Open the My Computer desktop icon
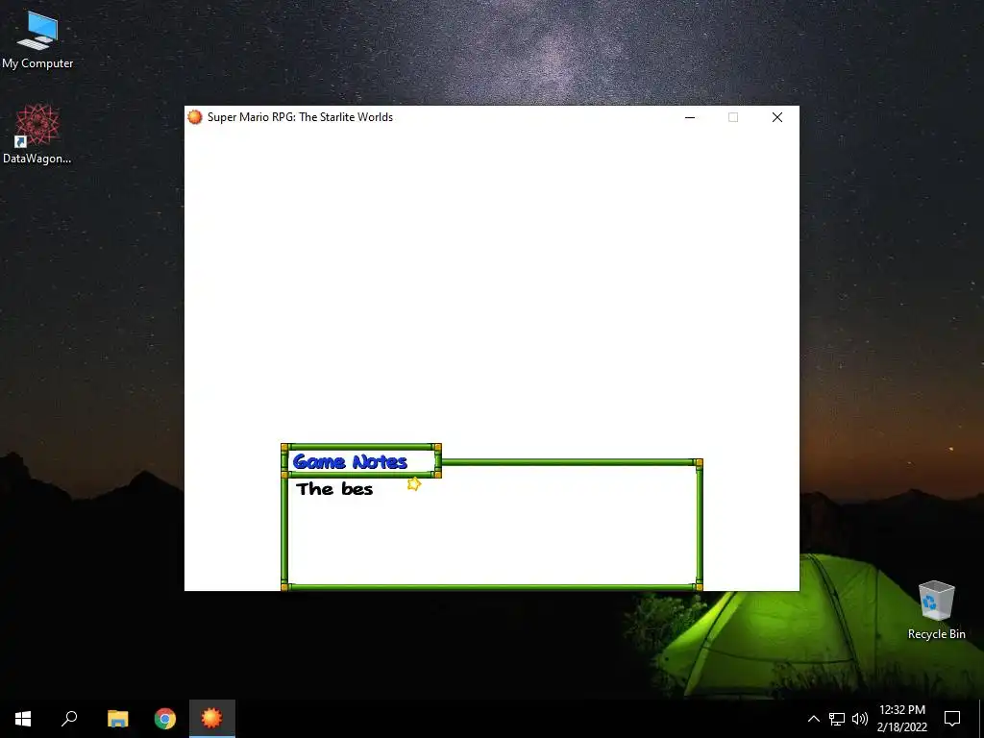984x738 pixels. click(37, 38)
